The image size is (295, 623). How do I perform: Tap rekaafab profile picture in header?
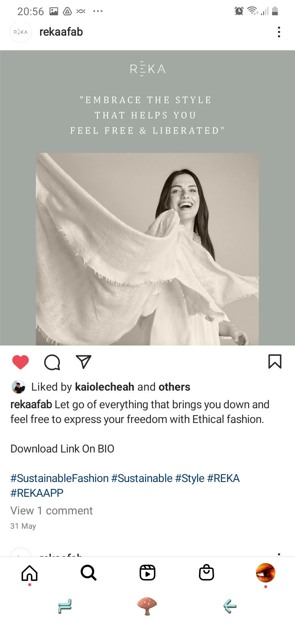(20, 32)
